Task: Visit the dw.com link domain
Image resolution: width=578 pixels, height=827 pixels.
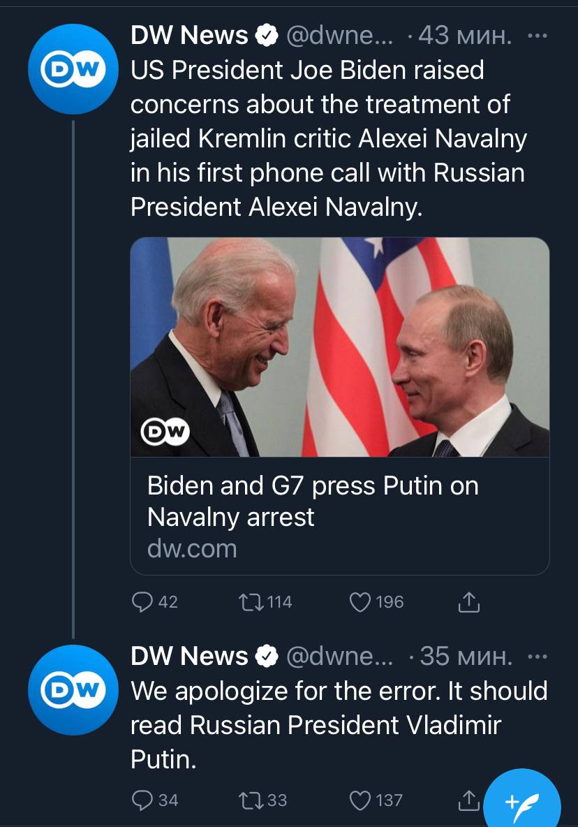Action: click(192, 548)
